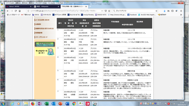The height and width of the screenshot is (106, 189).
Task: Save page to Pocket icon
Action: click(106, 11)
